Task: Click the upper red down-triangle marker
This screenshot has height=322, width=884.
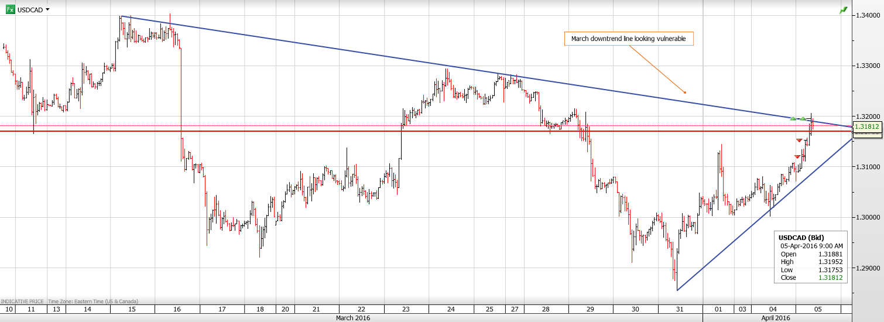Action: point(799,141)
